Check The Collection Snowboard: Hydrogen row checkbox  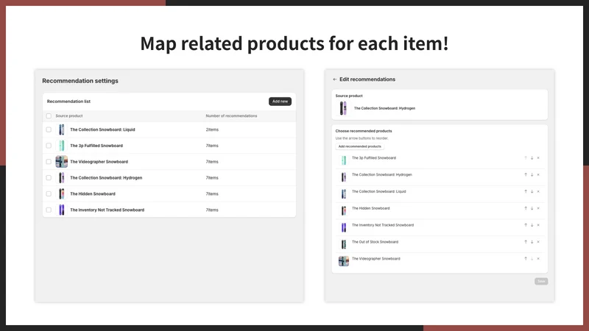pos(49,178)
